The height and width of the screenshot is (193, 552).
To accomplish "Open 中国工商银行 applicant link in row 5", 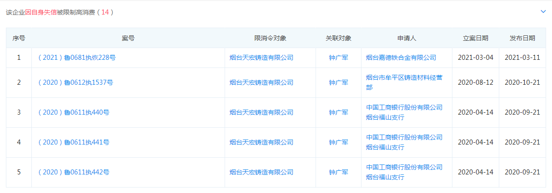I will (404, 172).
